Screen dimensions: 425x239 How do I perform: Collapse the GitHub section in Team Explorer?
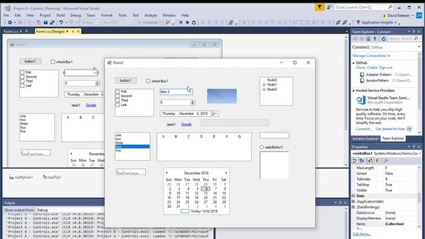pos(353,63)
